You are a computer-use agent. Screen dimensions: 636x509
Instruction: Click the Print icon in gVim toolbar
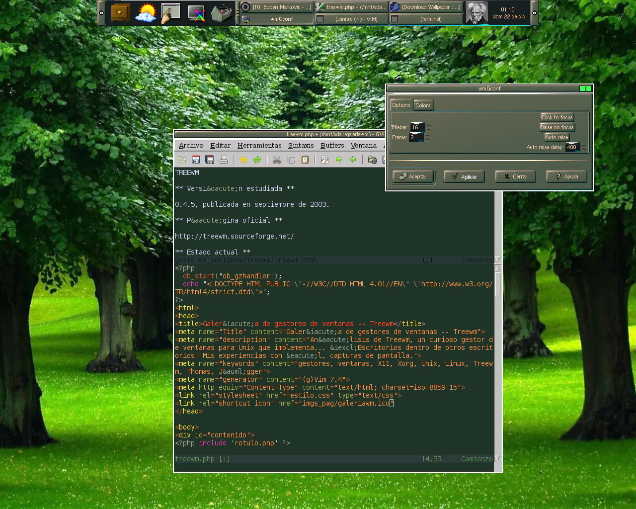224,160
